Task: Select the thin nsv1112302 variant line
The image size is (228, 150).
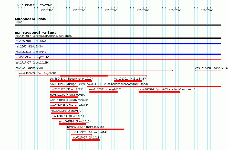Action: pyautogui.click(x=81, y=135)
